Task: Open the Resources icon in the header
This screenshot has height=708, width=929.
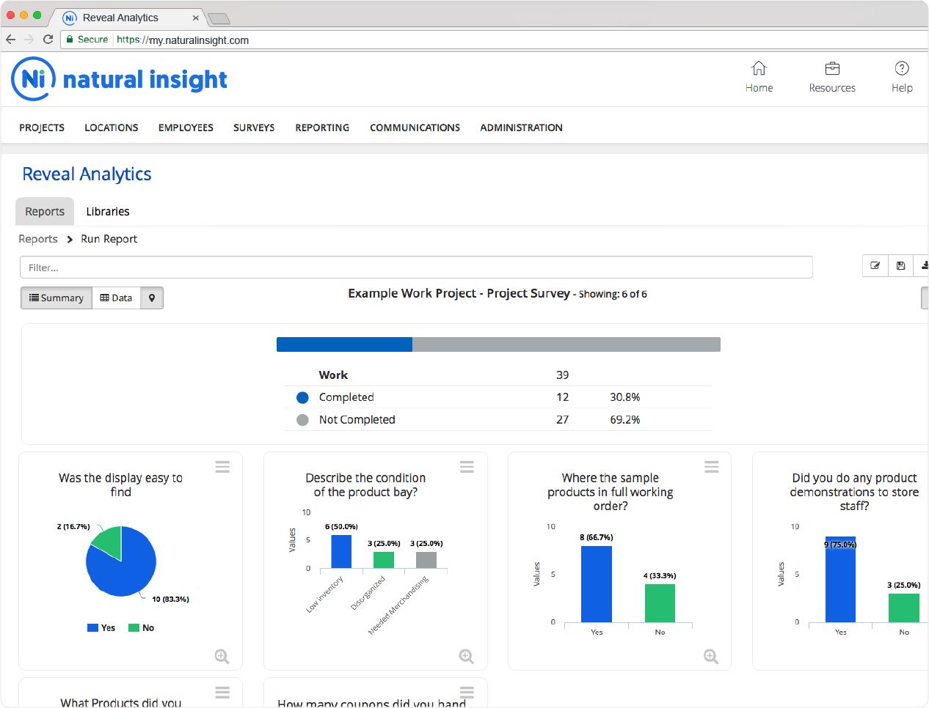Action: (832, 71)
